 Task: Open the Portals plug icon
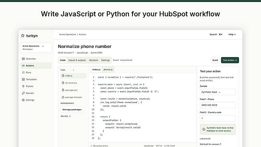(23, 86)
